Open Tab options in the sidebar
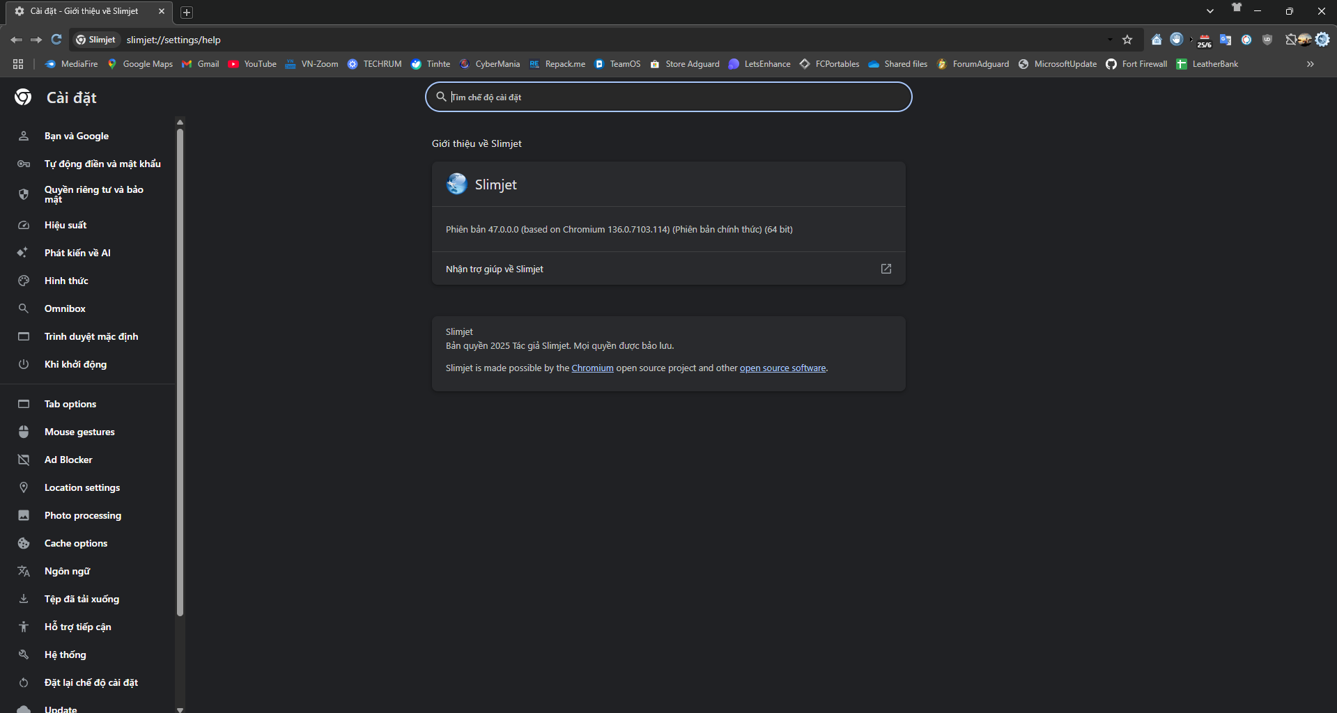This screenshot has height=713, width=1337. point(70,404)
